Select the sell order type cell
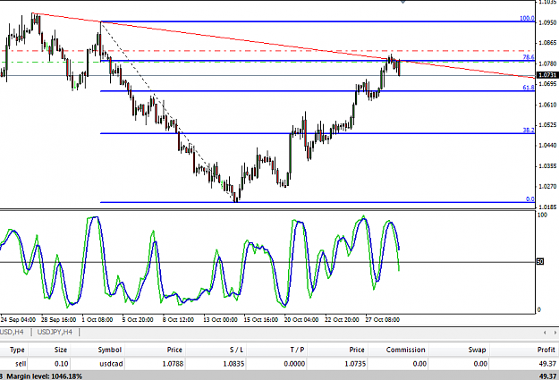559x380 pixels. 21,364
